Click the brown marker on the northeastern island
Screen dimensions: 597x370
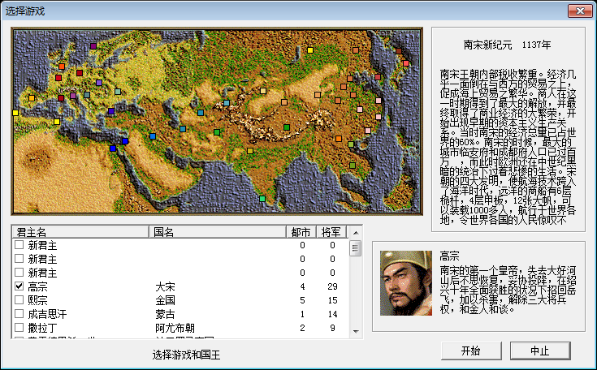[399, 51]
